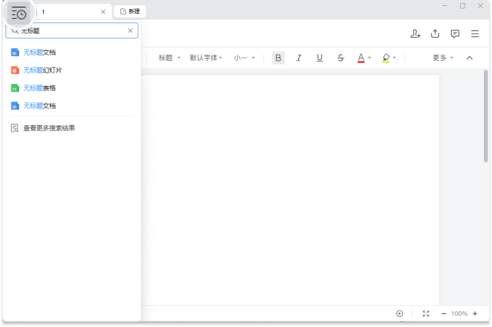Enter fullscreen mode icon
Screen dimensions: 492x327
[x=426, y=314]
